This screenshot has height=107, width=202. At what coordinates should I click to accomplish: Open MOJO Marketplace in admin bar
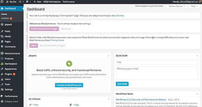(52, 2)
